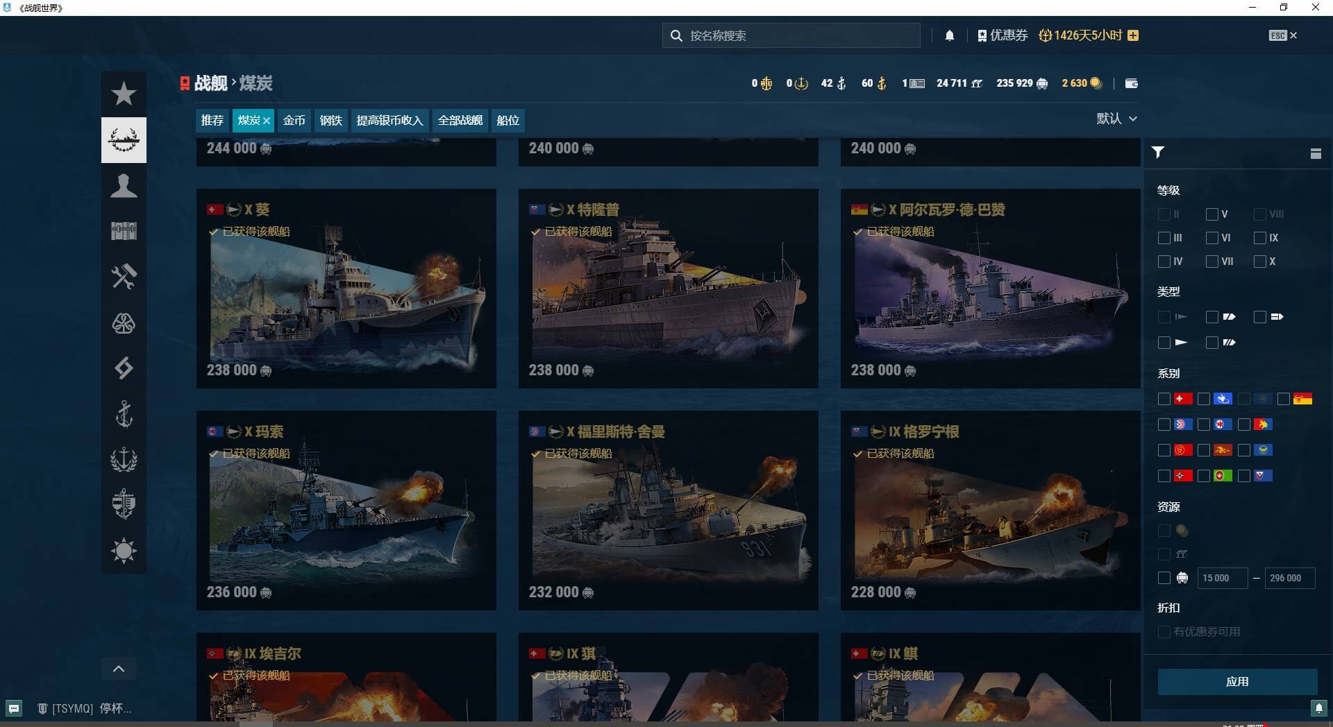Open the wallet icon beside currencies
1333x727 pixels.
coord(1131,83)
